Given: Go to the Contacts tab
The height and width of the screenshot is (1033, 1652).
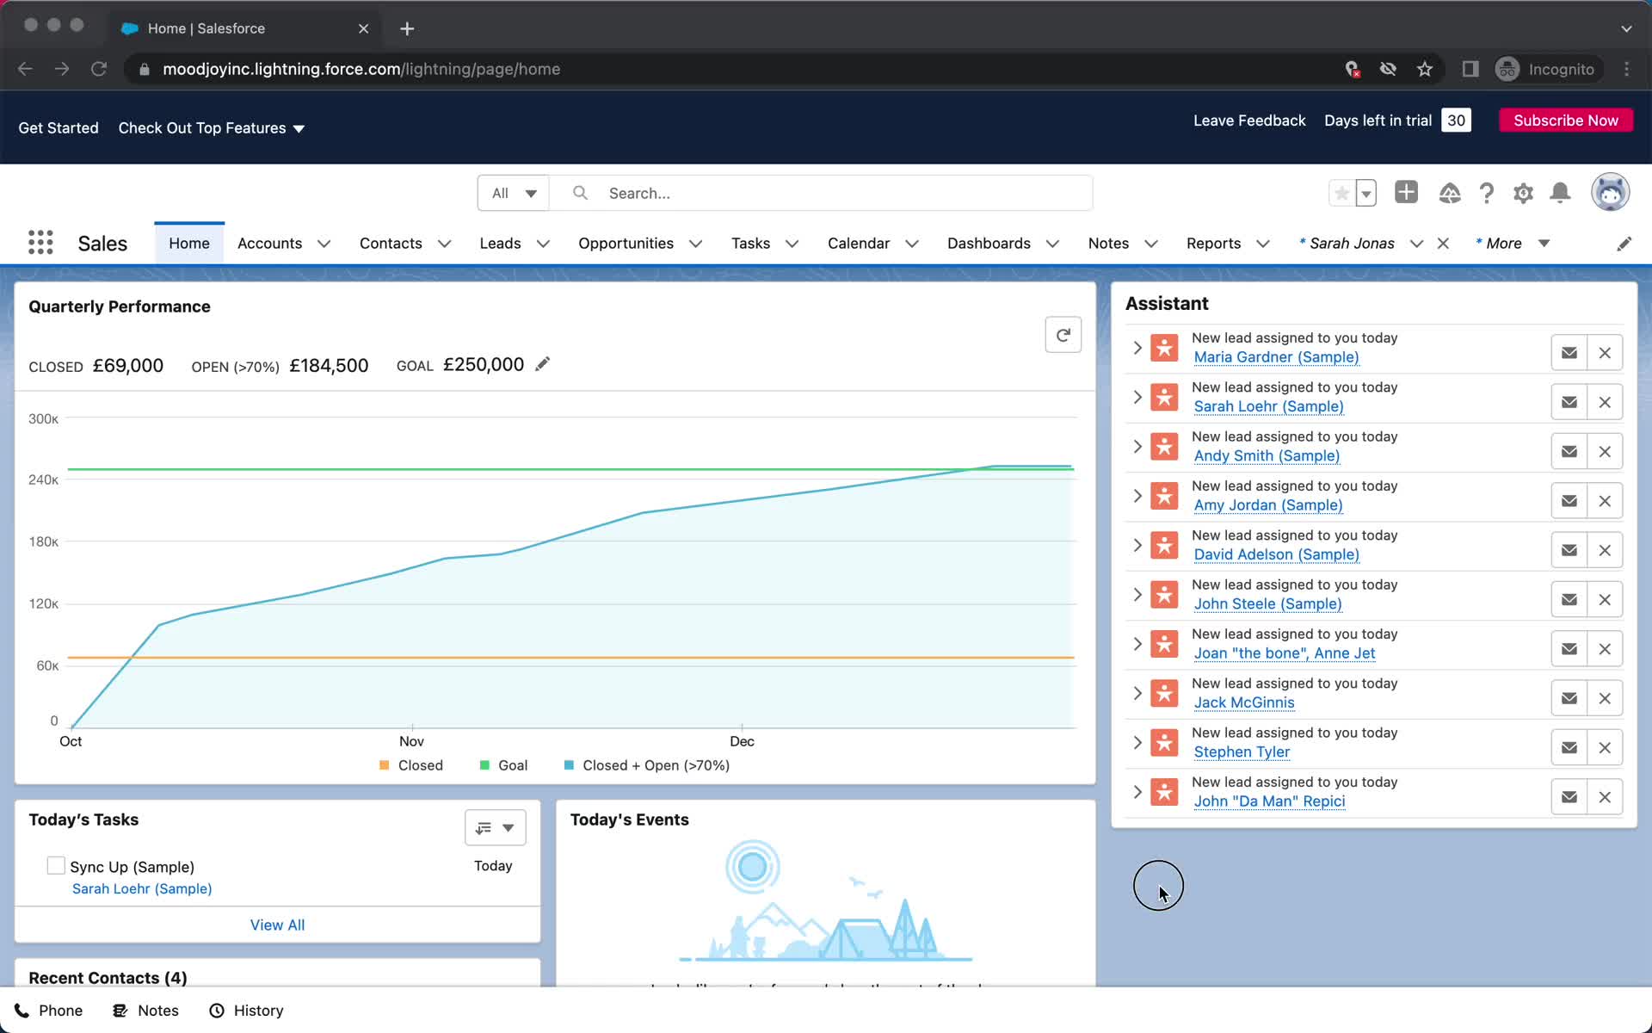Looking at the screenshot, I should tap(391, 244).
